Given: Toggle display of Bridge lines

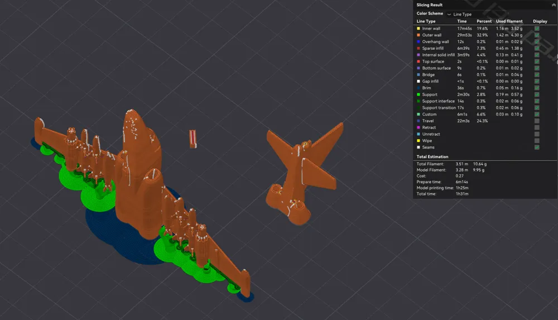Looking at the screenshot, I should pos(537,75).
